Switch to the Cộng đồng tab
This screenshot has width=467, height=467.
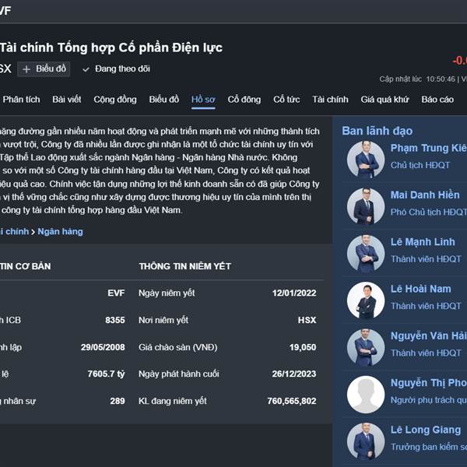click(x=115, y=100)
